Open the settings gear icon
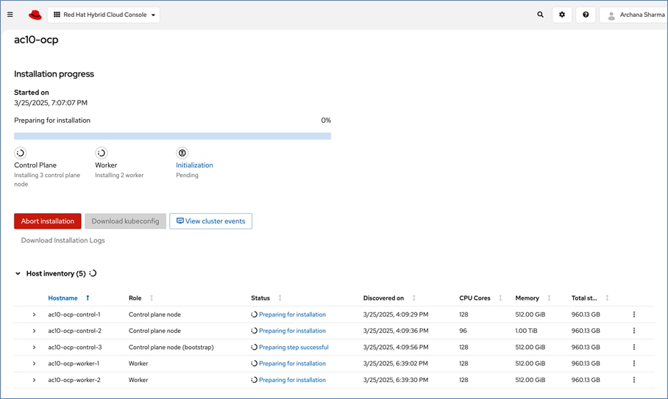This screenshot has height=399, width=668. (x=562, y=15)
